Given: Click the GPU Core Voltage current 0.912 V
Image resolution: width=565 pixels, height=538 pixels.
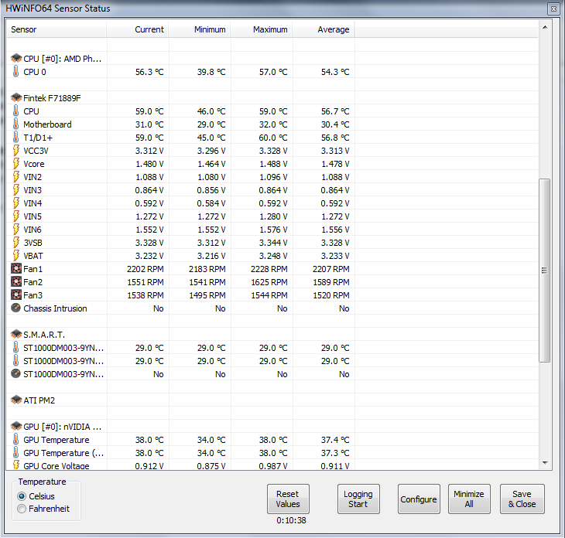Looking at the screenshot, I should pos(149,465).
